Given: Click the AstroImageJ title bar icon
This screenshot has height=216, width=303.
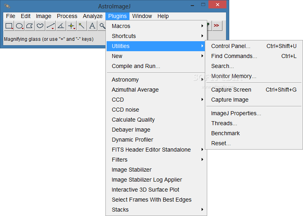Looking at the screenshot, I should point(7,6).
